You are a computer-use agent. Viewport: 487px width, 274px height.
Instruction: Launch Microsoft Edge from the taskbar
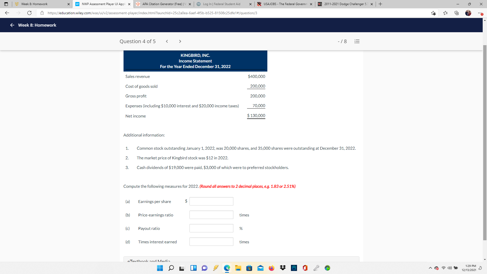tap(227, 268)
